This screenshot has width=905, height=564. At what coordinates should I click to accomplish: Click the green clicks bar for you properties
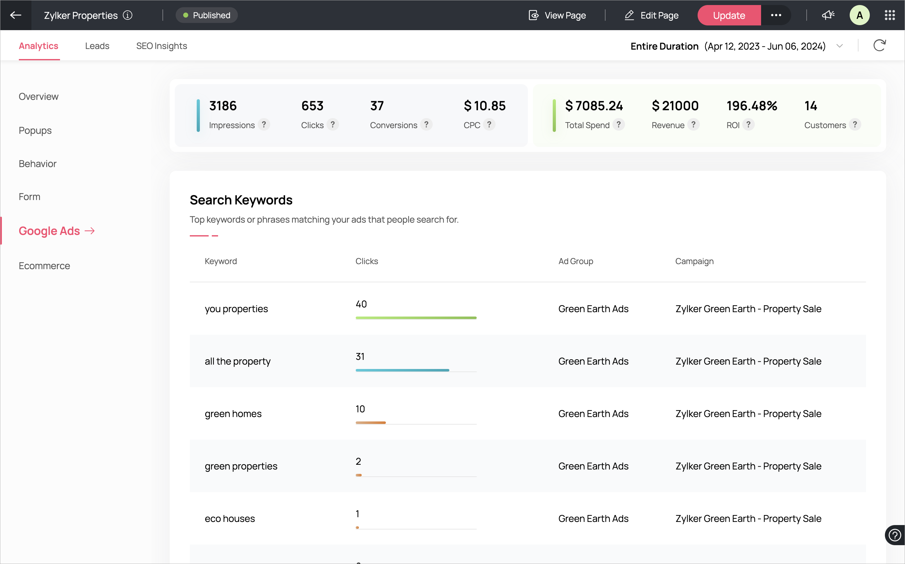416,318
